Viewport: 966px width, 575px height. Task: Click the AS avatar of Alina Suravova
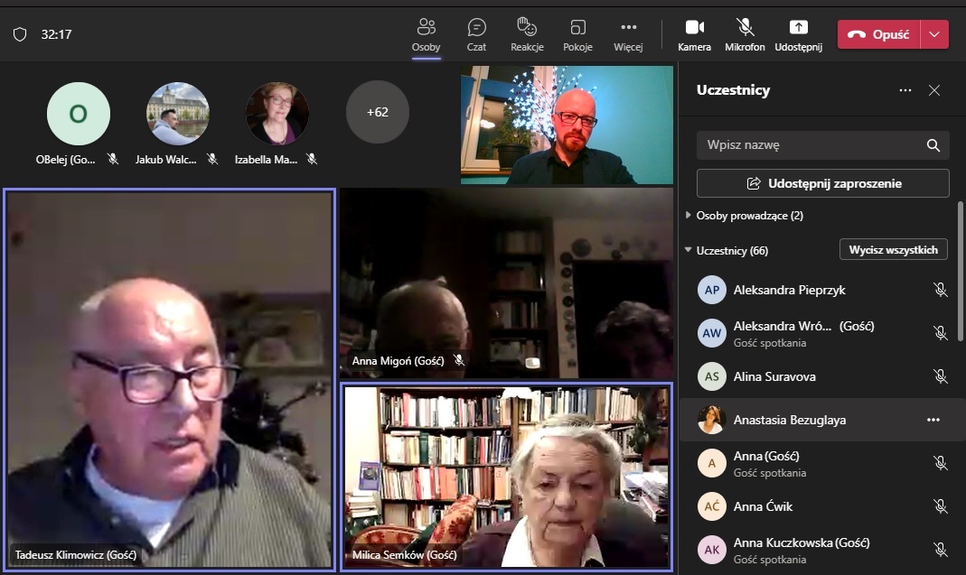click(711, 376)
